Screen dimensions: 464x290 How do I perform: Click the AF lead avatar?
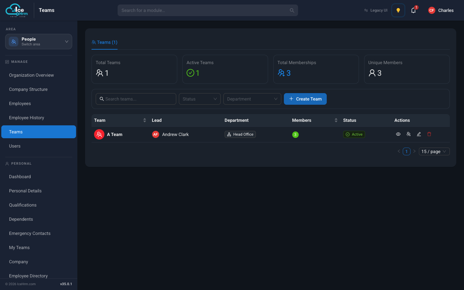pyautogui.click(x=156, y=134)
